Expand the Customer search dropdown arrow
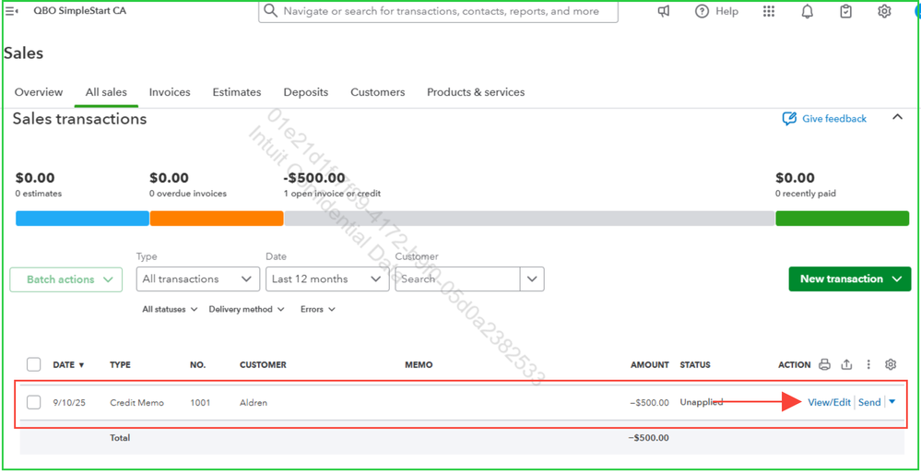Image resolution: width=921 pixels, height=474 pixels. point(532,279)
